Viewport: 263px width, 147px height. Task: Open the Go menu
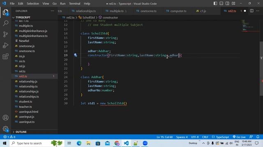pyautogui.click(x=54, y=4)
